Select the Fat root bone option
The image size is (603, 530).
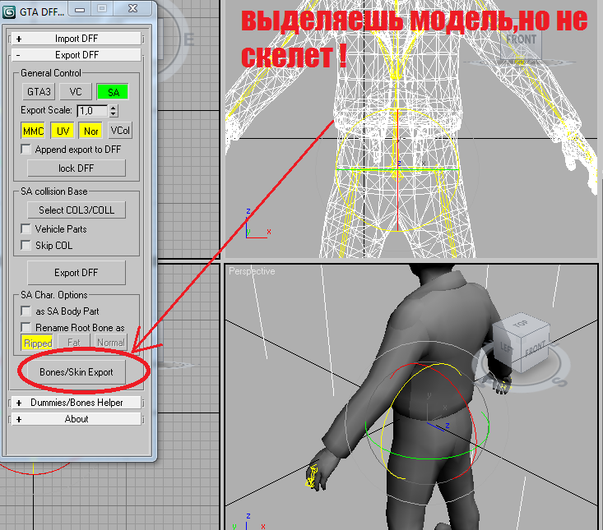[x=74, y=343]
